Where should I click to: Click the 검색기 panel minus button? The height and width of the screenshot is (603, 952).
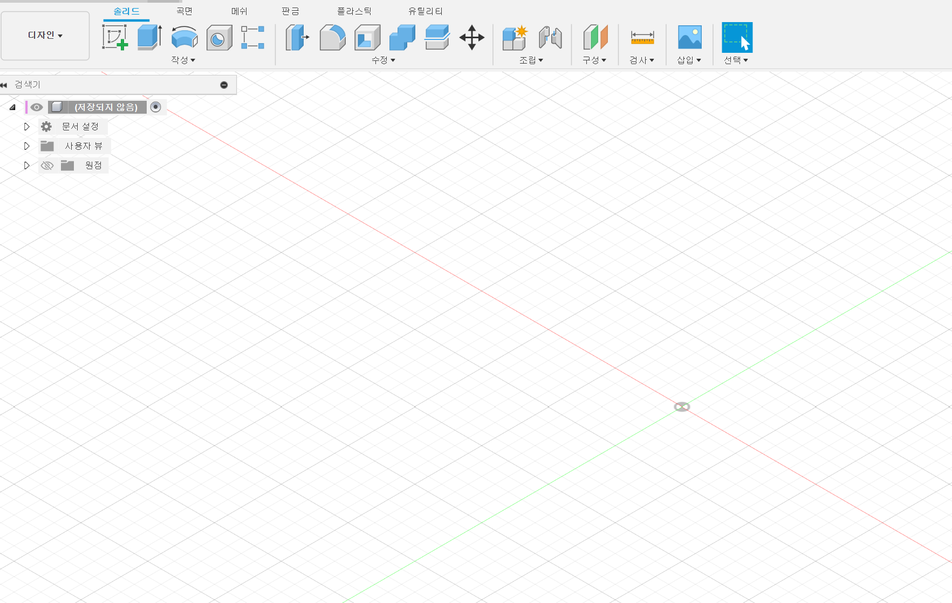(224, 85)
